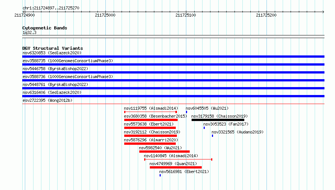This screenshot has width=335, height=190.
Task: Select the nsv6045505 (Wu2021) label
Action: tap(207, 108)
